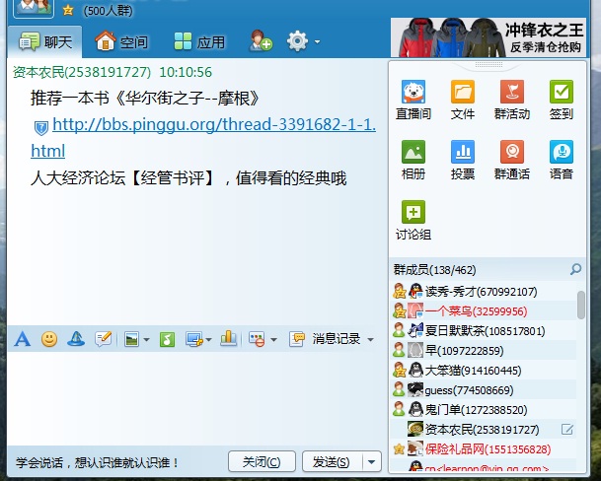Switch to the 应用 apps tab
Screen dimensions: 601x481
coord(199,41)
